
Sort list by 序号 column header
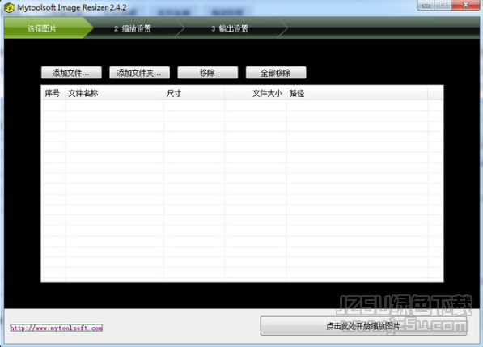[x=53, y=93]
